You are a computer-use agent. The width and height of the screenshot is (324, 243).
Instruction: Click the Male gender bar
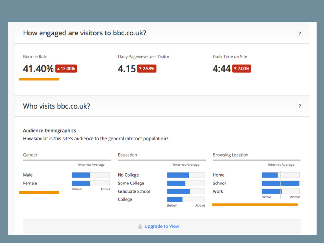[91, 175]
